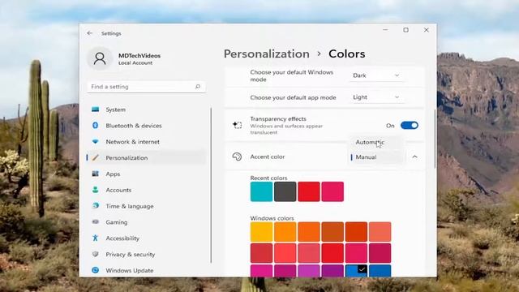The image size is (519, 292).
Task: Click the Windows colors label
Action: click(272, 218)
